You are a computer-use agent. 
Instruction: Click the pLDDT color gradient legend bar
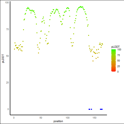(113, 60)
